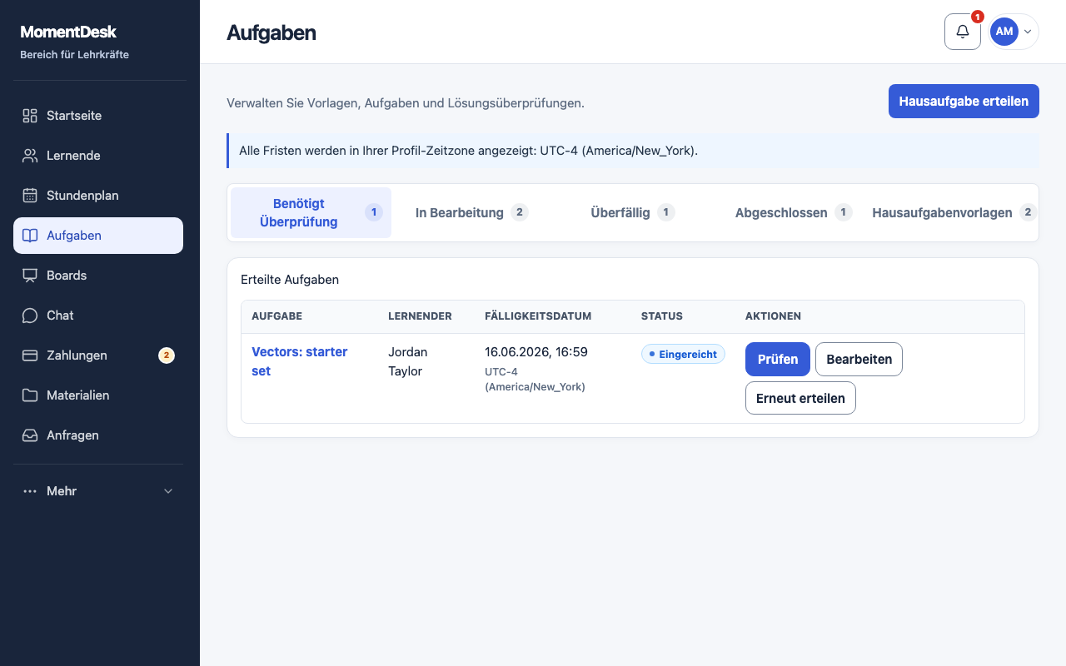Open the Vectors: starter set link

(300, 361)
